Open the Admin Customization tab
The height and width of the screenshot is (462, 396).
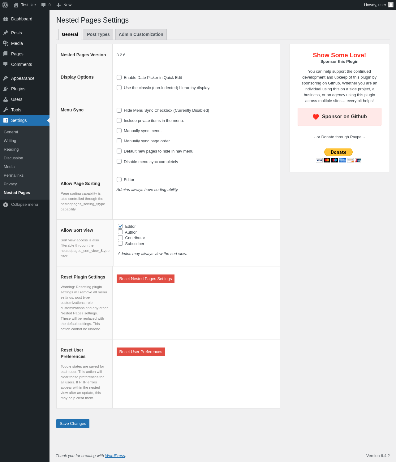pos(141,34)
